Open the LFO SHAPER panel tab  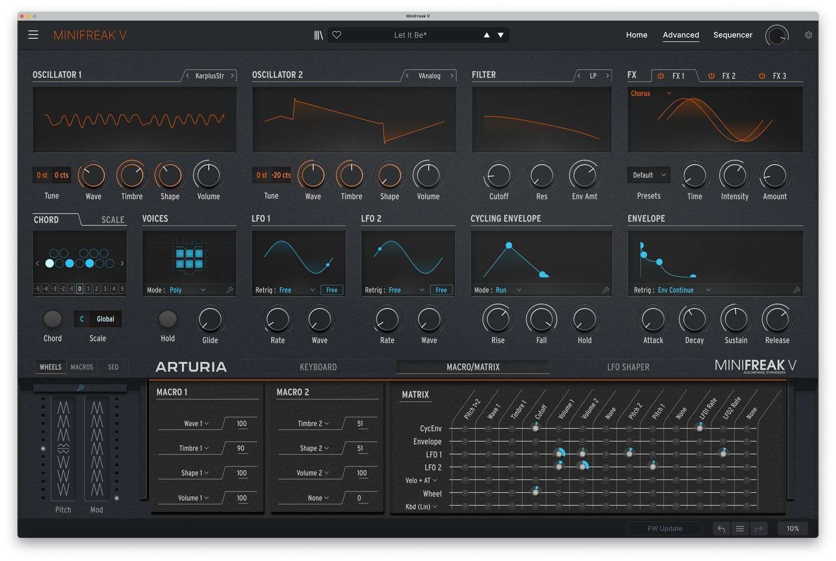click(628, 367)
